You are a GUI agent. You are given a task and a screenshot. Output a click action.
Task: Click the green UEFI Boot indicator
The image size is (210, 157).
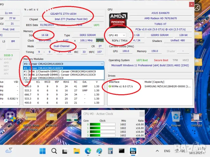(x=142, y=60)
